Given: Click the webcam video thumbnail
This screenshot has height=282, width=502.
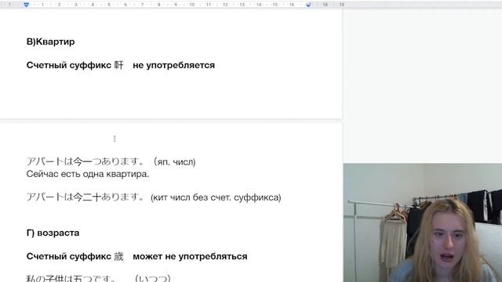Looking at the screenshot, I should (x=423, y=222).
